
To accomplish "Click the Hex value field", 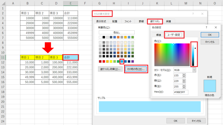I will [181, 92].
